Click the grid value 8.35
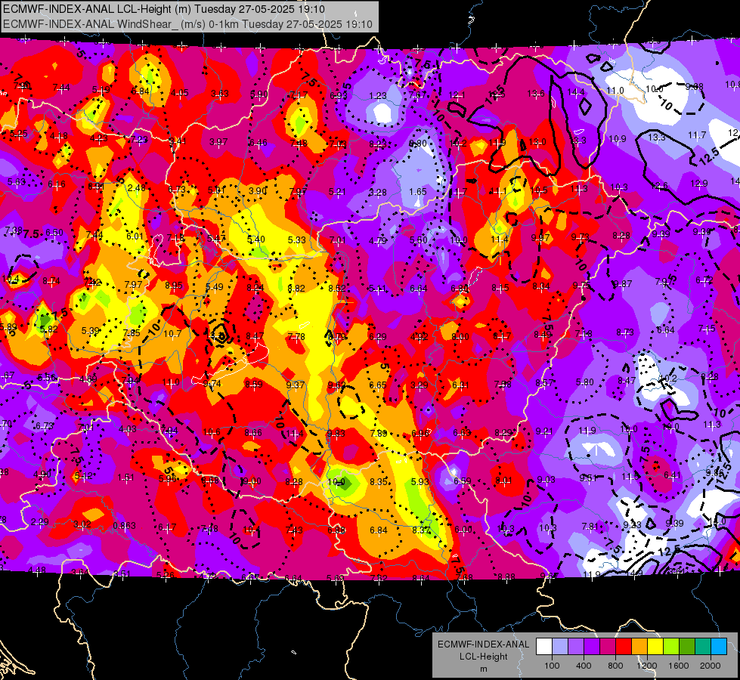740x680 pixels. [379, 482]
